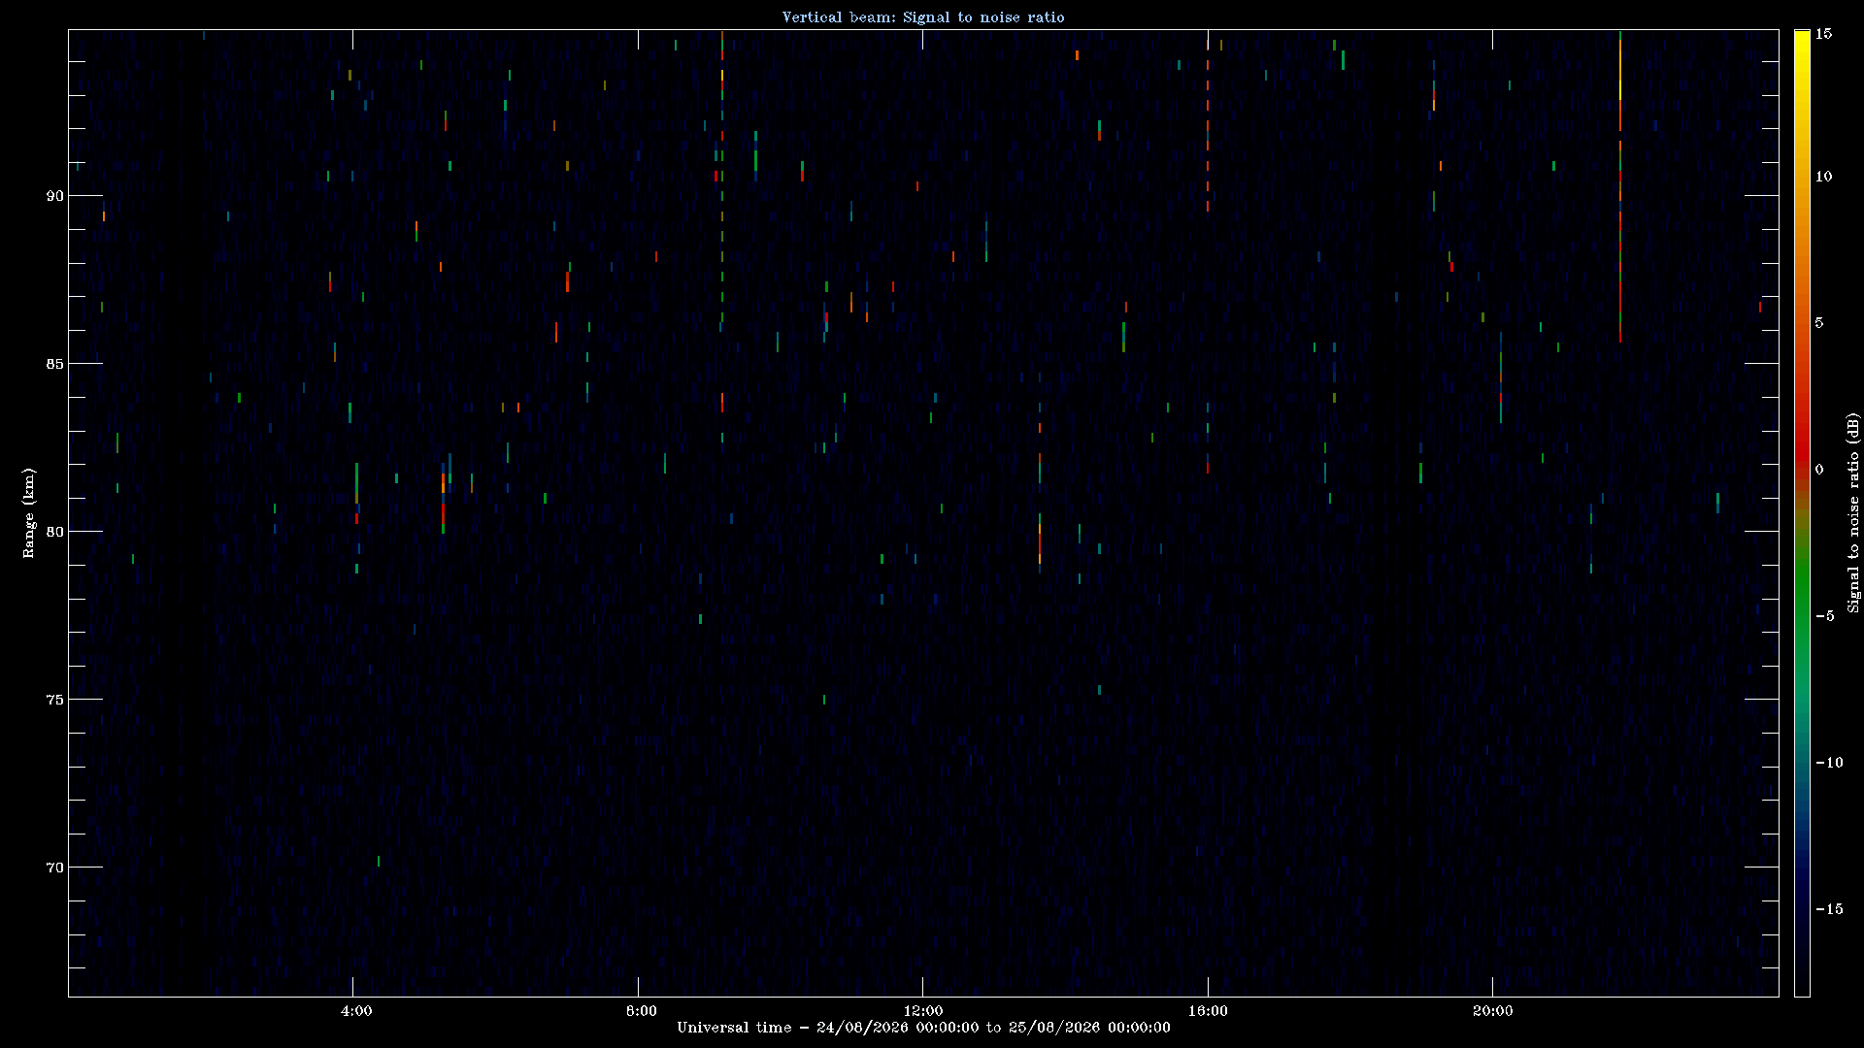
Task: Click the '16:00' time axis label
Action: click(x=1208, y=1011)
